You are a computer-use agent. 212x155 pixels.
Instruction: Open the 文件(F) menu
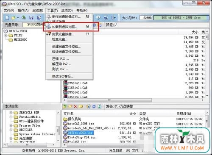pos(9,11)
